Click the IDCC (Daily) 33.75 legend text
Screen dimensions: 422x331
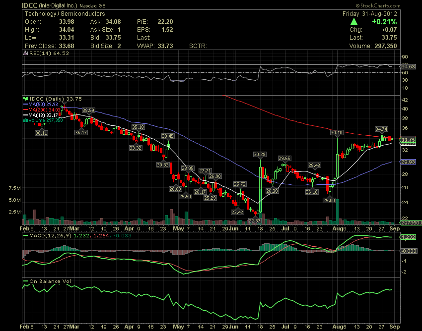click(56, 99)
